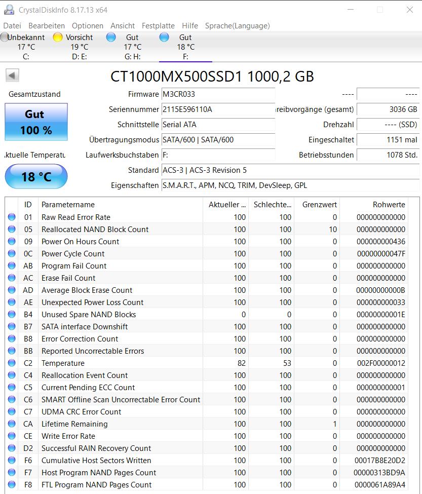Click status icon for Reported Uncorrectable Errors
The width and height of the screenshot is (422, 494).
(12, 351)
